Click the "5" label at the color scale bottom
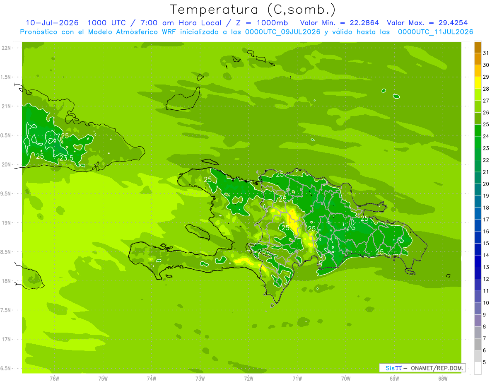 click(485, 362)
